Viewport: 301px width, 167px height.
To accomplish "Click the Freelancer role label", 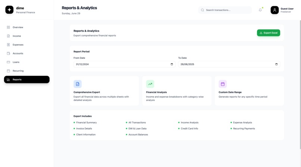I will [x=286, y=12].
